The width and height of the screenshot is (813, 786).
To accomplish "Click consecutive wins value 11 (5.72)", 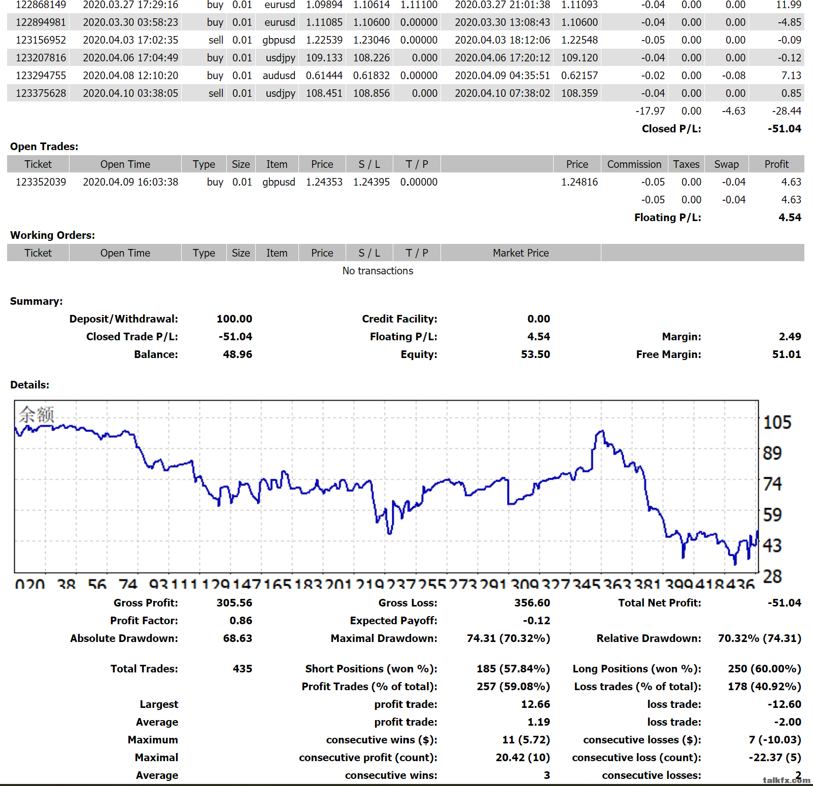I will [x=526, y=740].
